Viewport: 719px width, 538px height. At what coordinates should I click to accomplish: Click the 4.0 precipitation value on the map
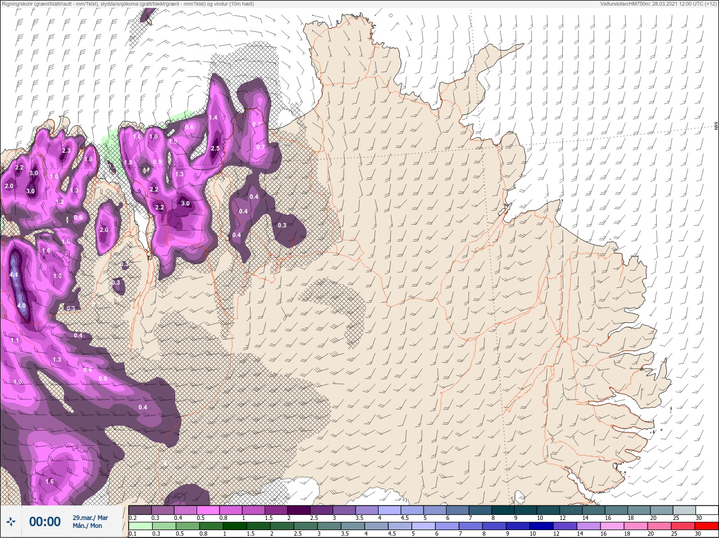click(x=21, y=306)
